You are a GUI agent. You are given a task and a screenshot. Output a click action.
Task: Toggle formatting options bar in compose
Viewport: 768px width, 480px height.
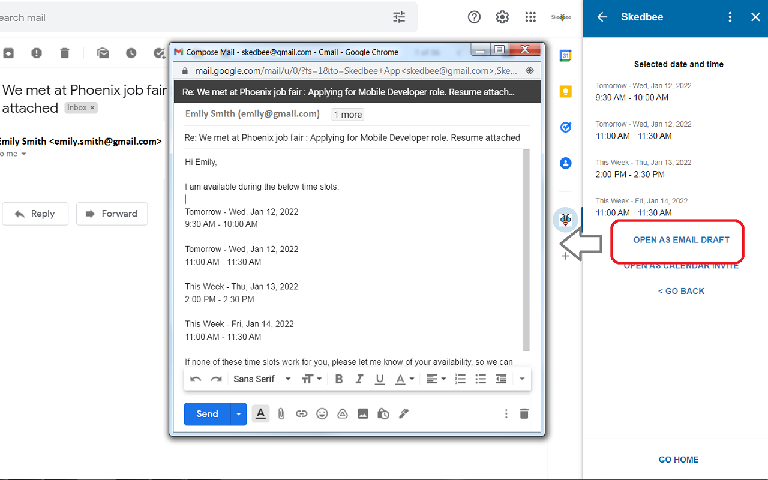click(260, 414)
